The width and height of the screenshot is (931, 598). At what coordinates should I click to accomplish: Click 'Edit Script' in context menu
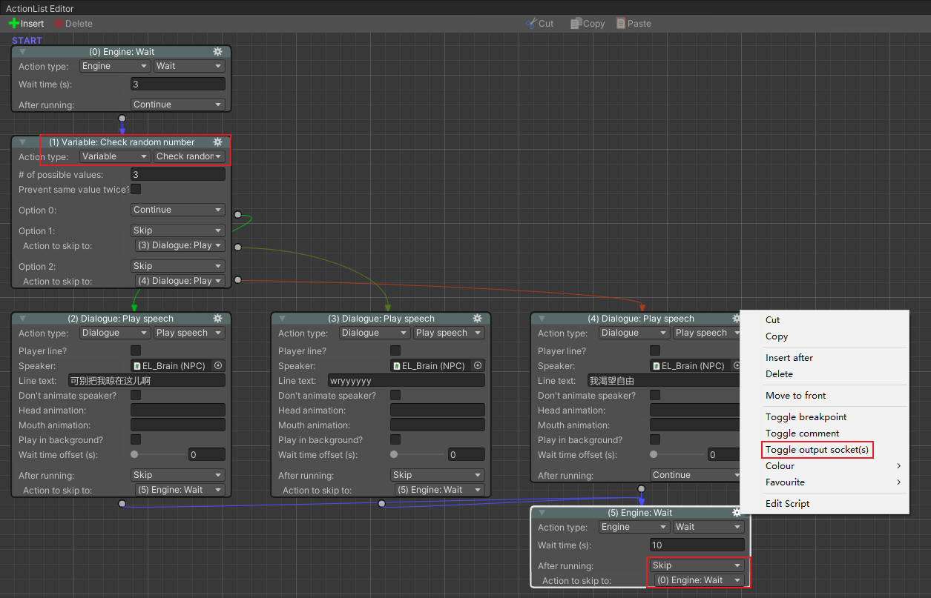coord(787,504)
